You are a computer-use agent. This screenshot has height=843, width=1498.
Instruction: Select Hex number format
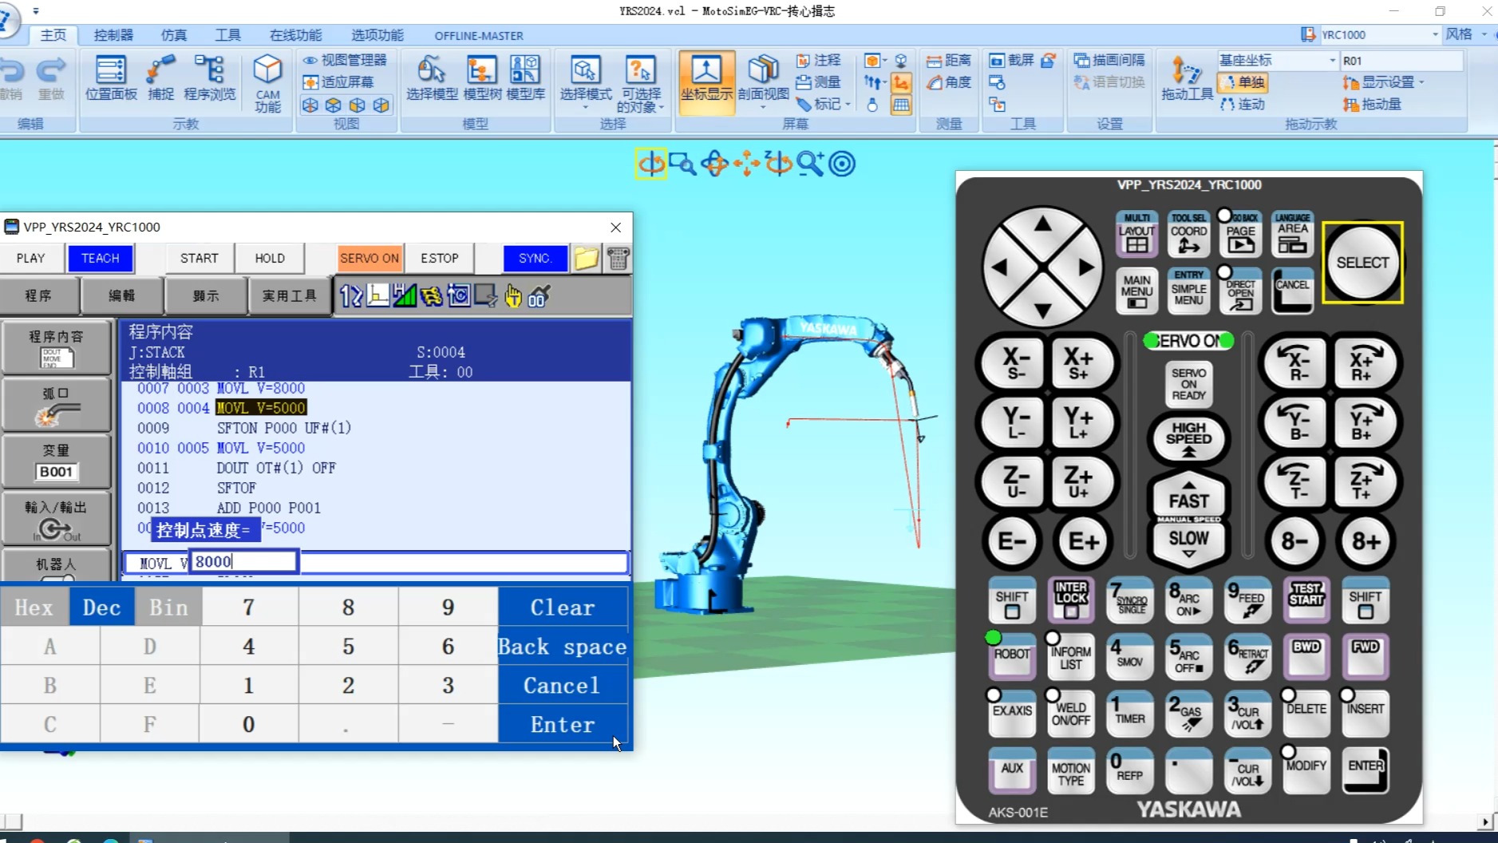(x=34, y=608)
